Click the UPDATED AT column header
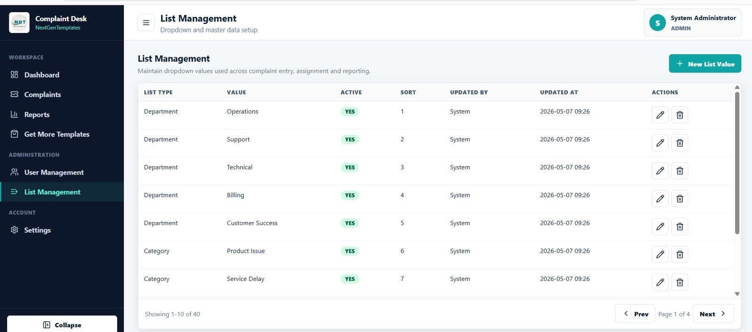Viewport: 752px width, 332px height. tap(559, 93)
